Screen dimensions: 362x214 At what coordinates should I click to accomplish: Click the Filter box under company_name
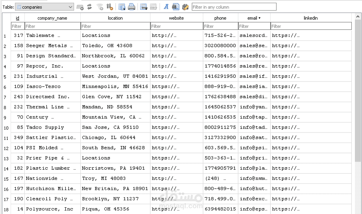53,26
